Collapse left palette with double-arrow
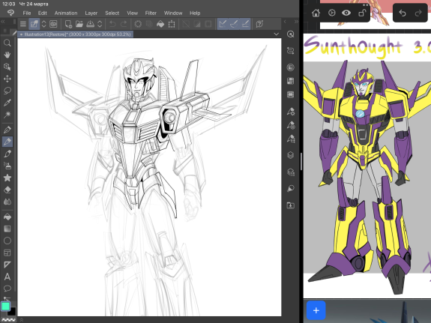 tap(3, 22)
